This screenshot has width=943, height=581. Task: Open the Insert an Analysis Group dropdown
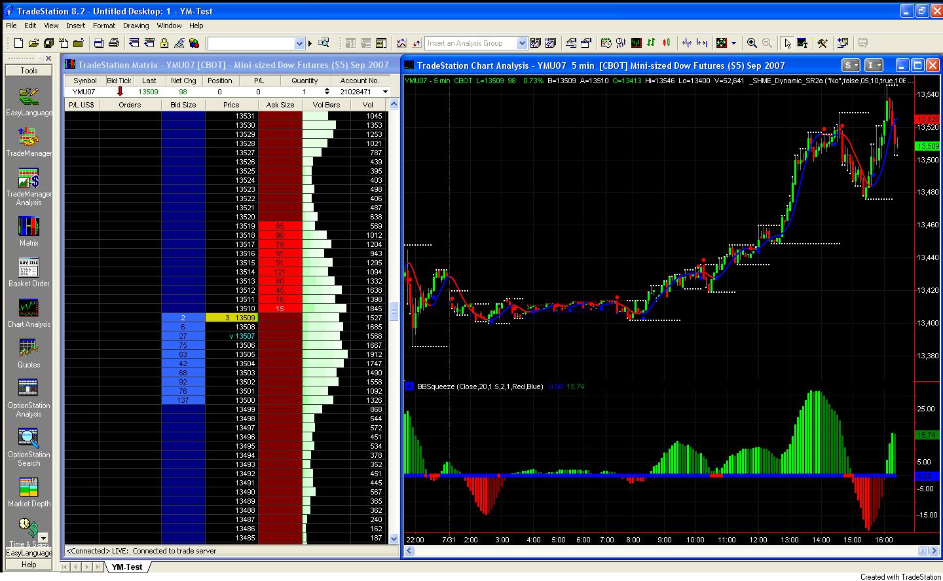click(522, 43)
